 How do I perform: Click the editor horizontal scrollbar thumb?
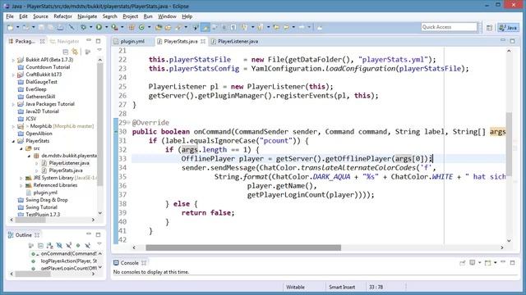pyautogui.click(x=243, y=247)
